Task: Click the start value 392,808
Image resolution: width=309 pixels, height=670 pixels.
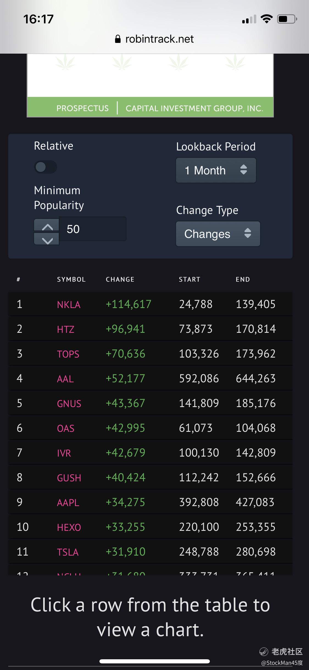Action: (199, 502)
